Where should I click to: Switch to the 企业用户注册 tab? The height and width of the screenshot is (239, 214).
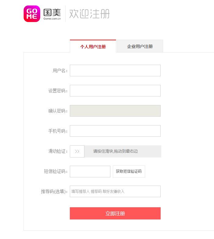point(140,47)
